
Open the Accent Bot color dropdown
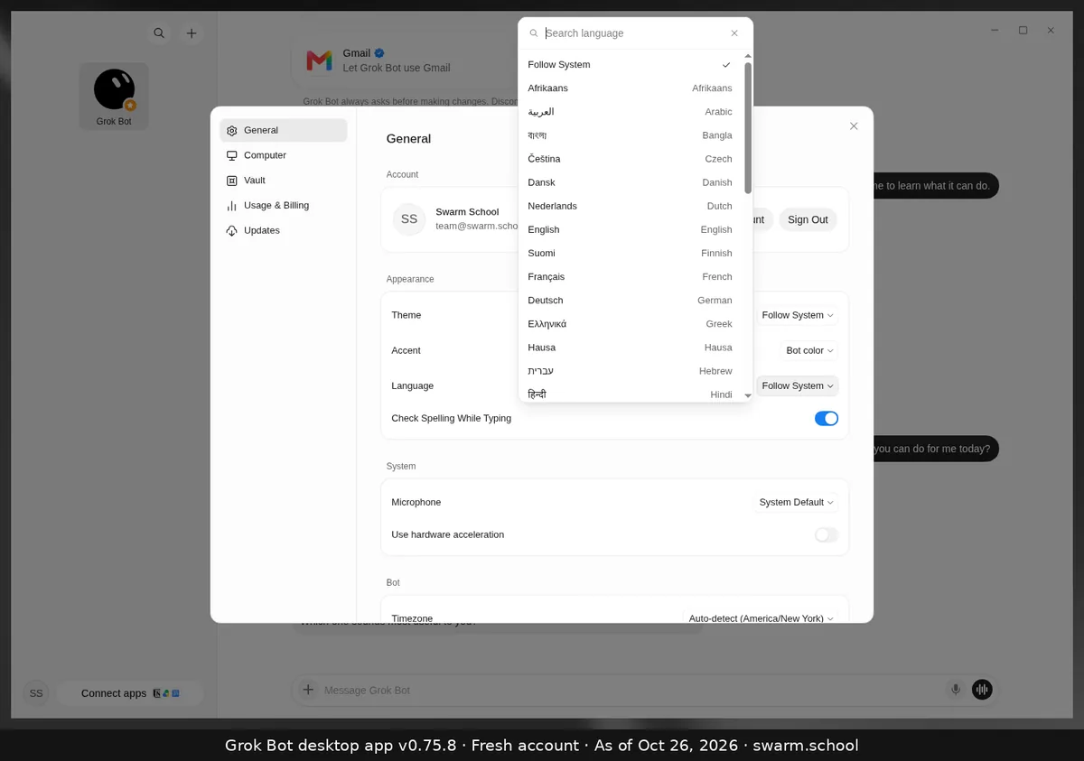pos(810,350)
